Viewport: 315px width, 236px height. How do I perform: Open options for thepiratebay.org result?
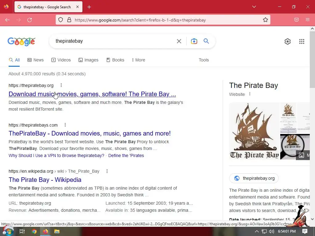point(61,85)
